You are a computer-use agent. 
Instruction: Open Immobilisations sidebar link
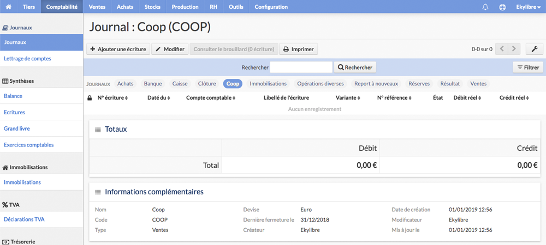pos(41,182)
